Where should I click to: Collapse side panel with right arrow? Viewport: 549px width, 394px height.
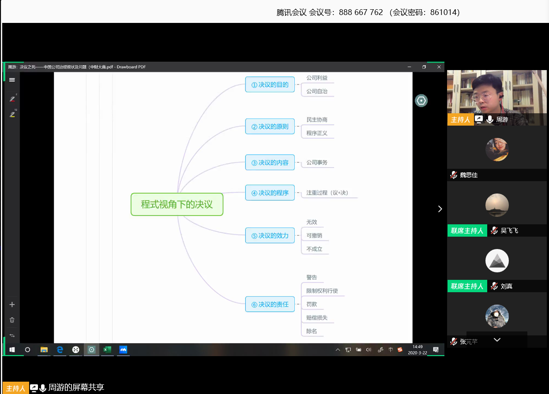pyautogui.click(x=440, y=209)
